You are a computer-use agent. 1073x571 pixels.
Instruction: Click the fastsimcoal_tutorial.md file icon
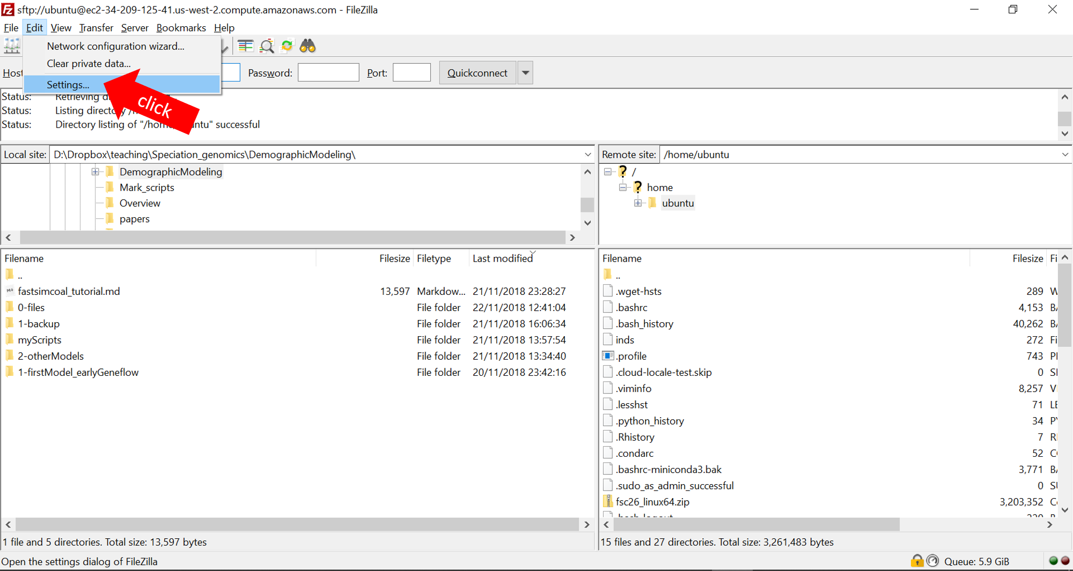[x=10, y=291]
